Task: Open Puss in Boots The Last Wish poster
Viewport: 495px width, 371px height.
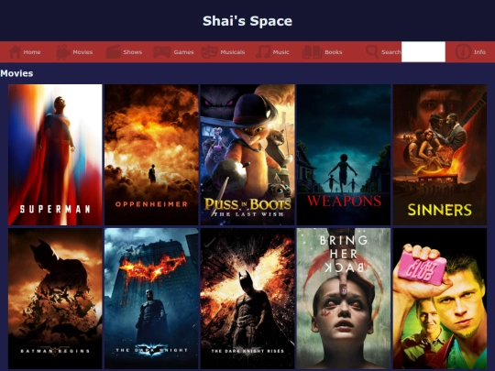Action: point(247,155)
